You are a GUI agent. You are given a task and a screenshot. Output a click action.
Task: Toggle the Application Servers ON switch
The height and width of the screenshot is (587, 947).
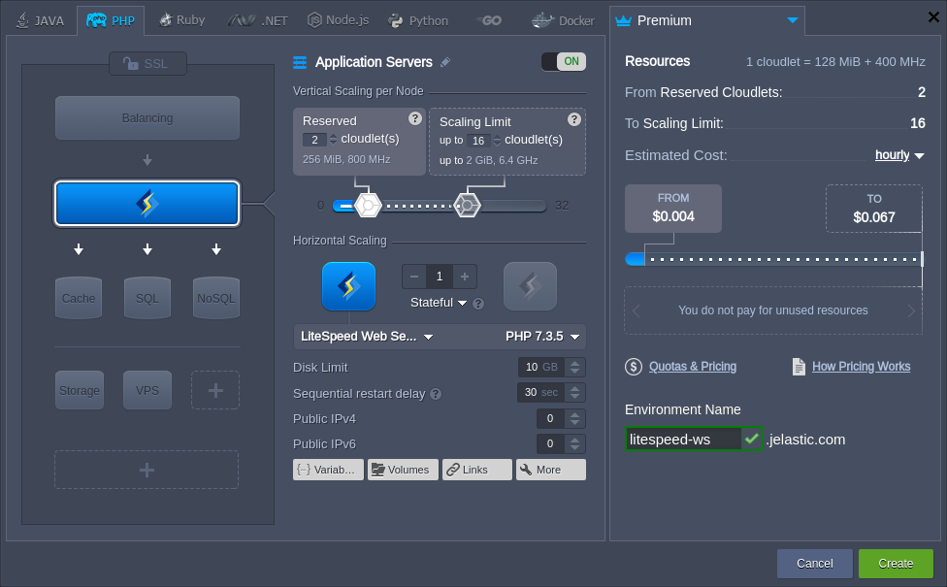tap(564, 61)
